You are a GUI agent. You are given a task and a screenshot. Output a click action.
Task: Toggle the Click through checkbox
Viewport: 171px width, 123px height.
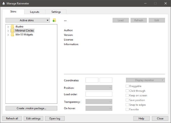(x=127, y=91)
